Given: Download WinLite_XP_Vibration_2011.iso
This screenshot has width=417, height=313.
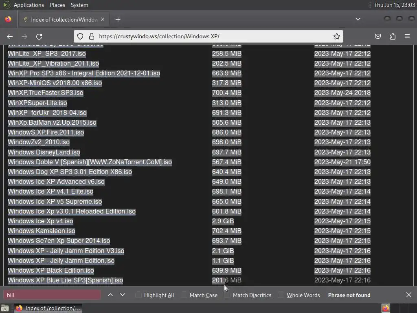Looking at the screenshot, I should tap(53, 63).
